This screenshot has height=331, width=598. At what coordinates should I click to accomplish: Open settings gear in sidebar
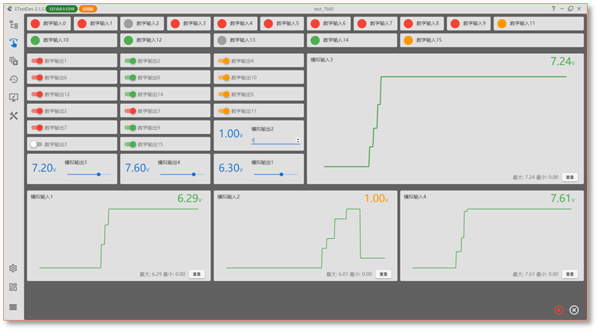pyautogui.click(x=13, y=268)
